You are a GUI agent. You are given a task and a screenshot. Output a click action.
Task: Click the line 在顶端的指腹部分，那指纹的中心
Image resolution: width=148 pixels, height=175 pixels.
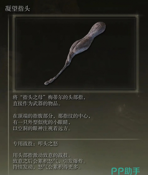click(51, 116)
